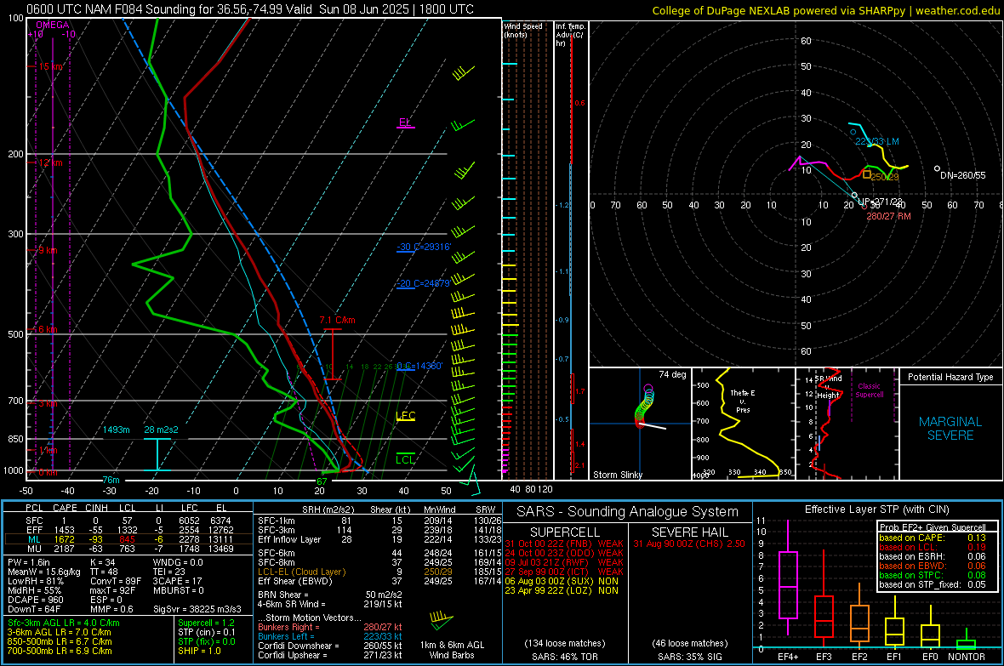The height and width of the screenshot is (666, 1004).
Task: Click the green 67 surface dewpoint value
Action: tap(322, 481)
